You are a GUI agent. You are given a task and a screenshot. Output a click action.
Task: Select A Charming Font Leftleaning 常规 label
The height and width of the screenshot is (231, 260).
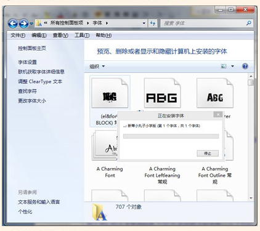(162, 175)
